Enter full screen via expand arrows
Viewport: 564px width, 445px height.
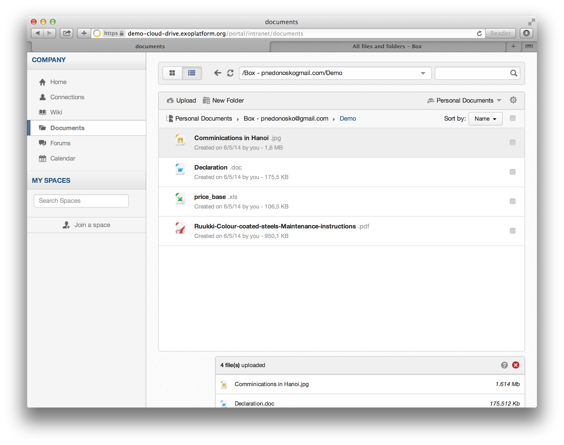click(531, 22)
